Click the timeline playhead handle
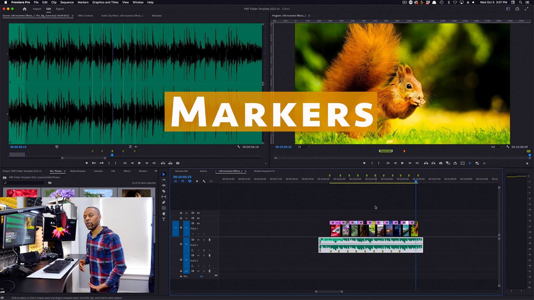534x300 pixels. pos(416,181)
